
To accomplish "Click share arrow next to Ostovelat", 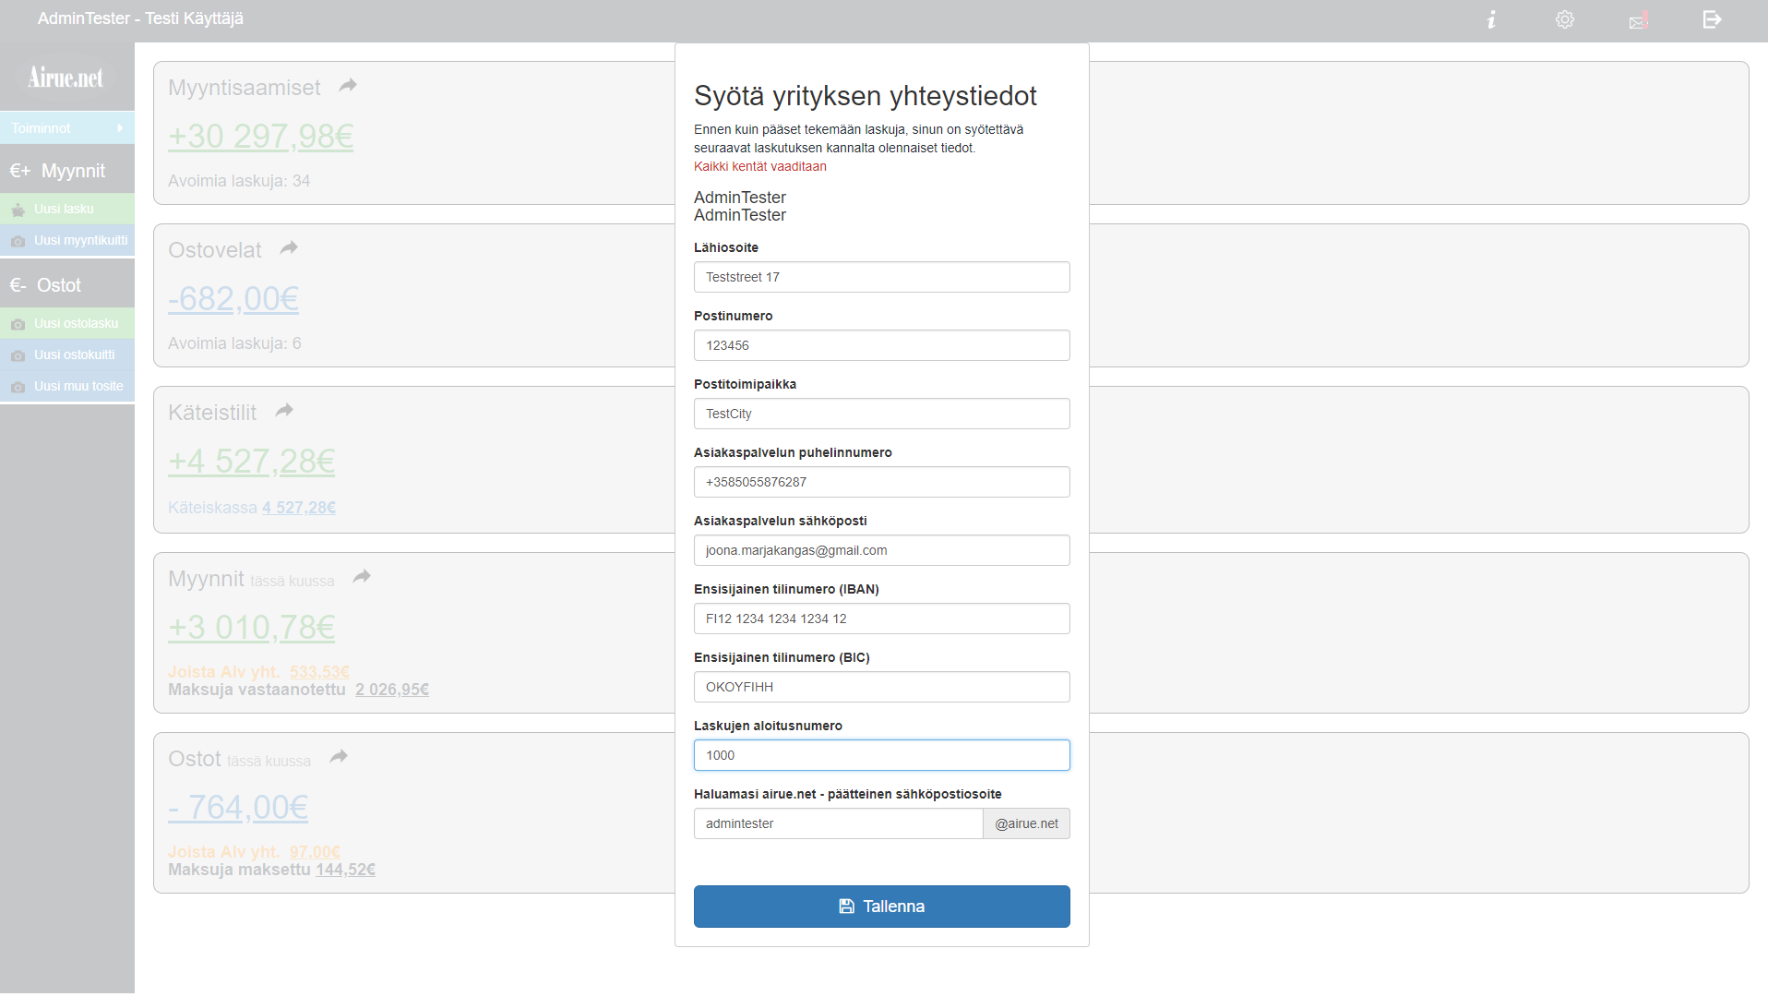I will coord(289,248).
